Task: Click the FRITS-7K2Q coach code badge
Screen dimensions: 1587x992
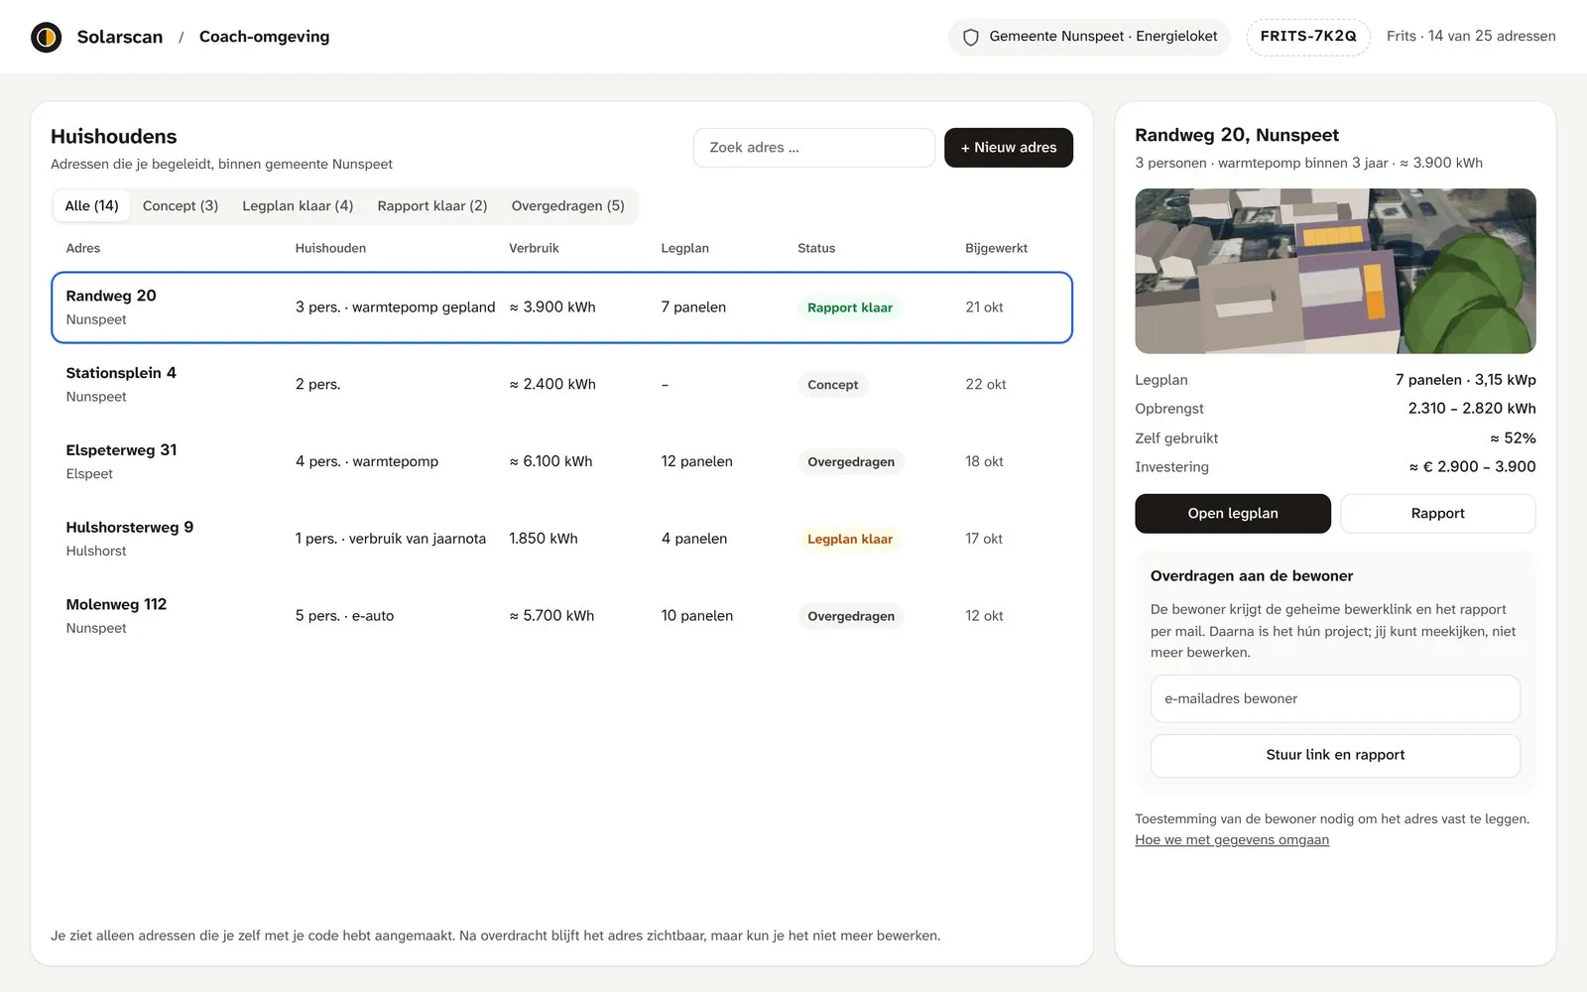Action: tap(1308, 37)
